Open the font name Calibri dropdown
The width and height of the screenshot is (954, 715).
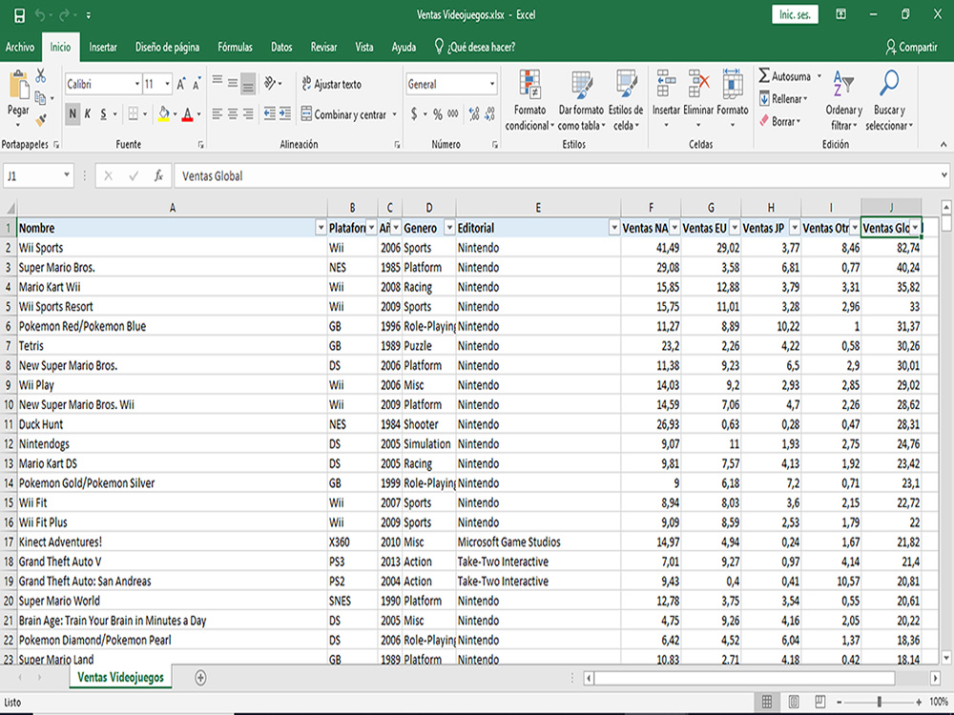(x=136, y=85)
